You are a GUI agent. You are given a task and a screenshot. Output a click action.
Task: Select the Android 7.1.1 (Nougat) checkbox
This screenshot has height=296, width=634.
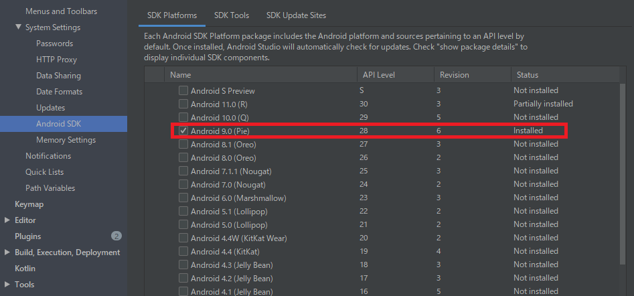(183, 171)
